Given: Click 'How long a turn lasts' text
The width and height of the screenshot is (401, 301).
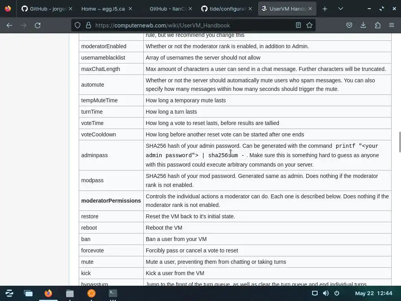Looking at the screenshot, I should [x=172, y=112].
